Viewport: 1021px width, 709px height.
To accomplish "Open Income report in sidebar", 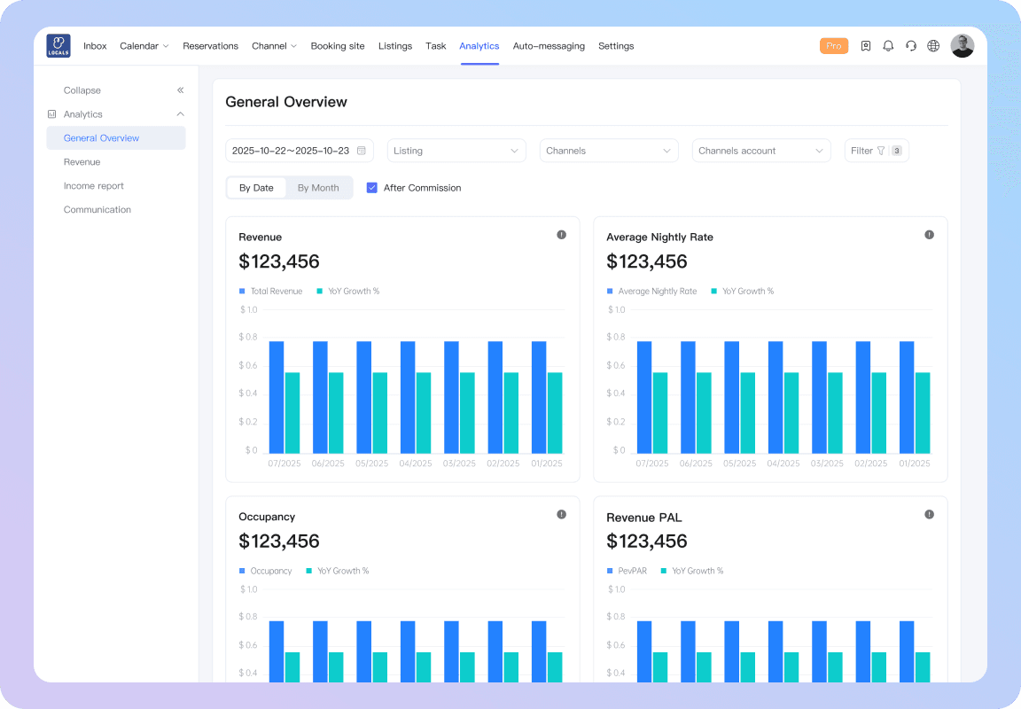I will coord(94,185).
